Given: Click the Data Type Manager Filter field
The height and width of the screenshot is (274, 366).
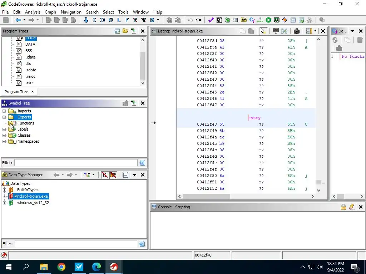Looking at the screenshot, I should (x=76, y=244).
